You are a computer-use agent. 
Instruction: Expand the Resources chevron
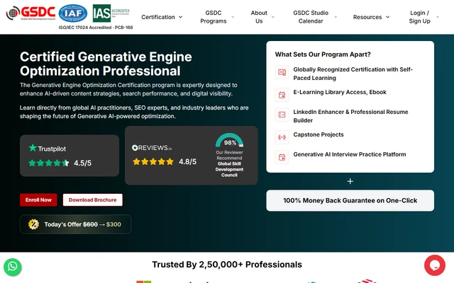point(387,17)
